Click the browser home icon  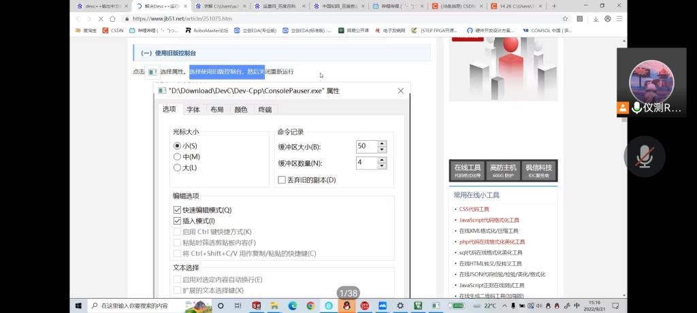point(112,19)
